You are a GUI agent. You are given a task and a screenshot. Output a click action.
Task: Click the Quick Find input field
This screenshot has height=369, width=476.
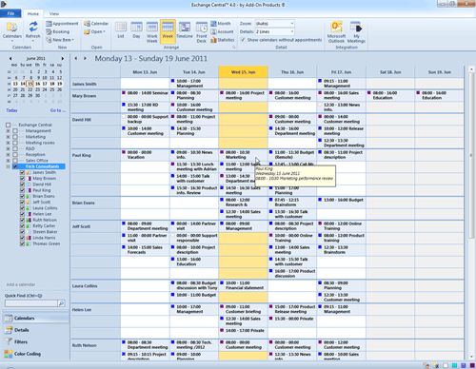(x=31, y=303)
